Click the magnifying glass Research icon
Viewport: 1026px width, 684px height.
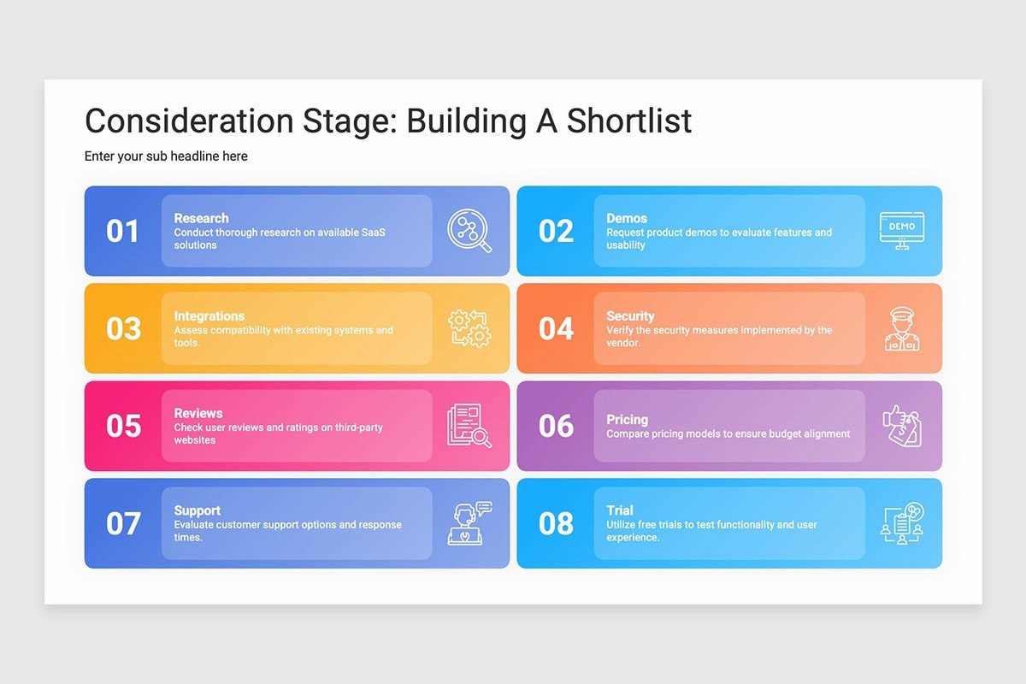click(x=469, y=231)
